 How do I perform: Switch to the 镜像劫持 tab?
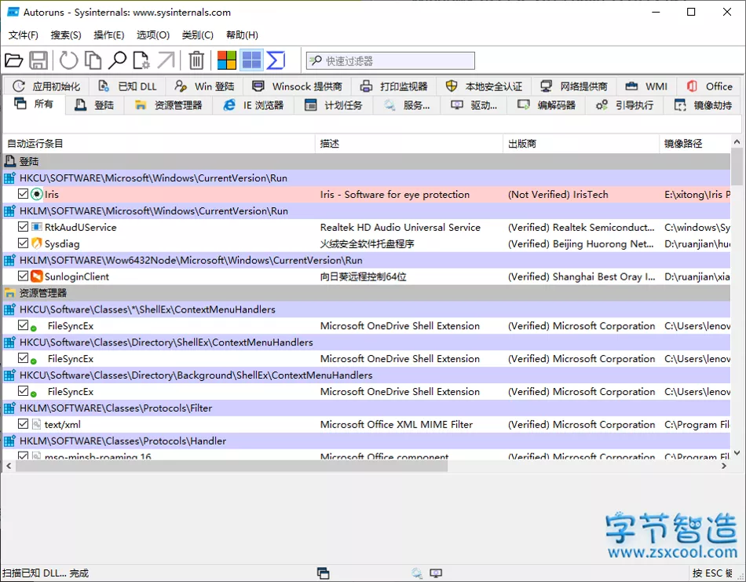coord(703,105)
